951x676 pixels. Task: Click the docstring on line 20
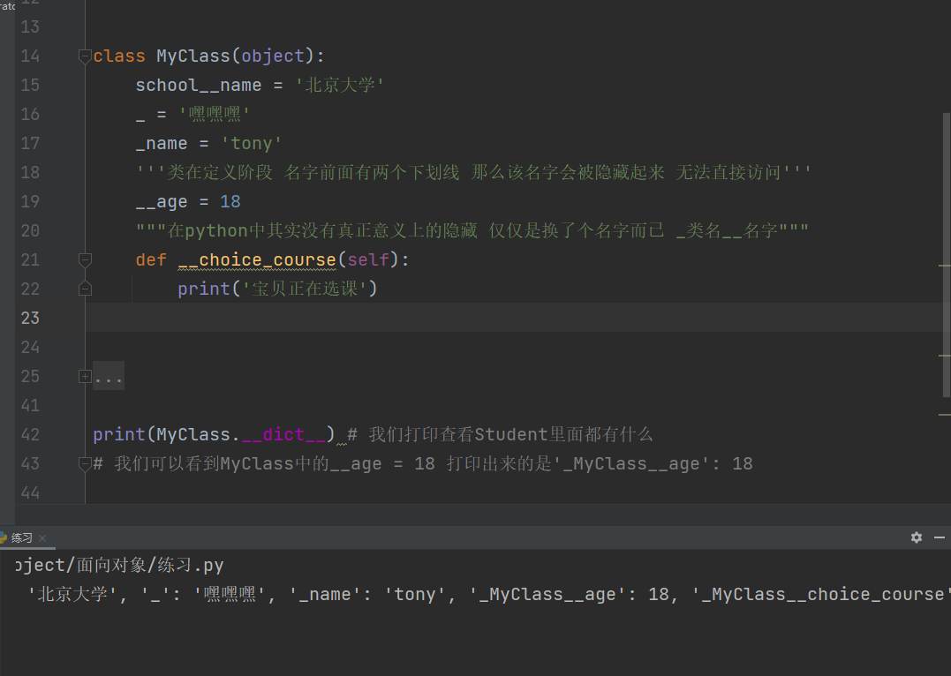(472, 230)
